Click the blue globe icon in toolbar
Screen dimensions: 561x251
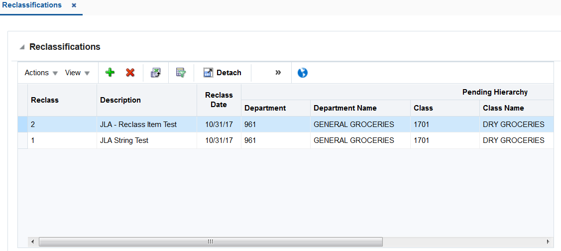click(x=302, y=73)
